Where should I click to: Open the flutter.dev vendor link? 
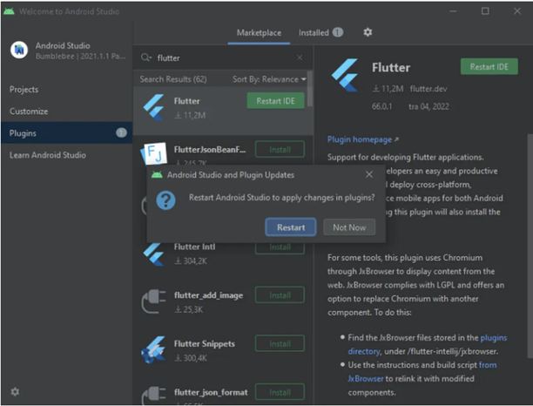tap(428, 89)
